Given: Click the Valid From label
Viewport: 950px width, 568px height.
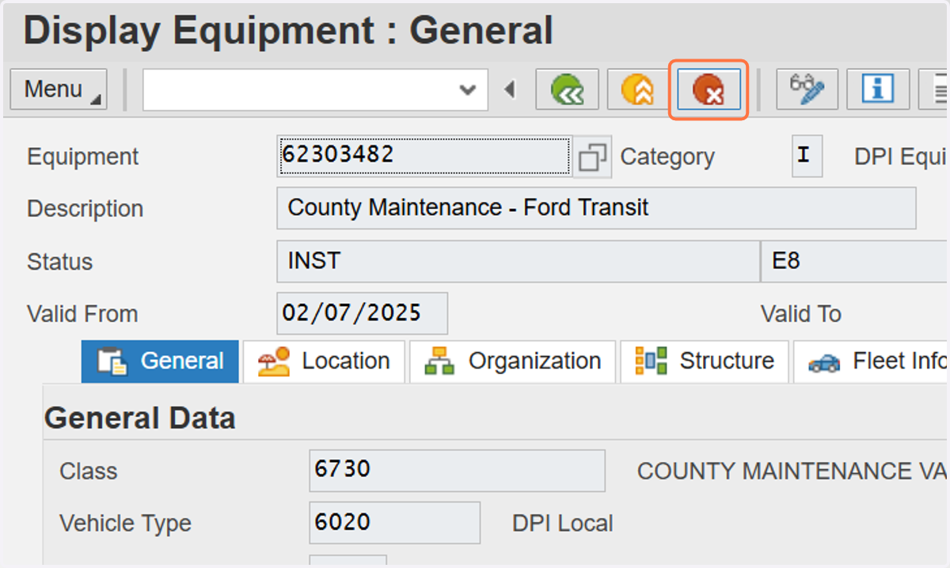Looking at the screenshot, I should (x=82, y=314).
